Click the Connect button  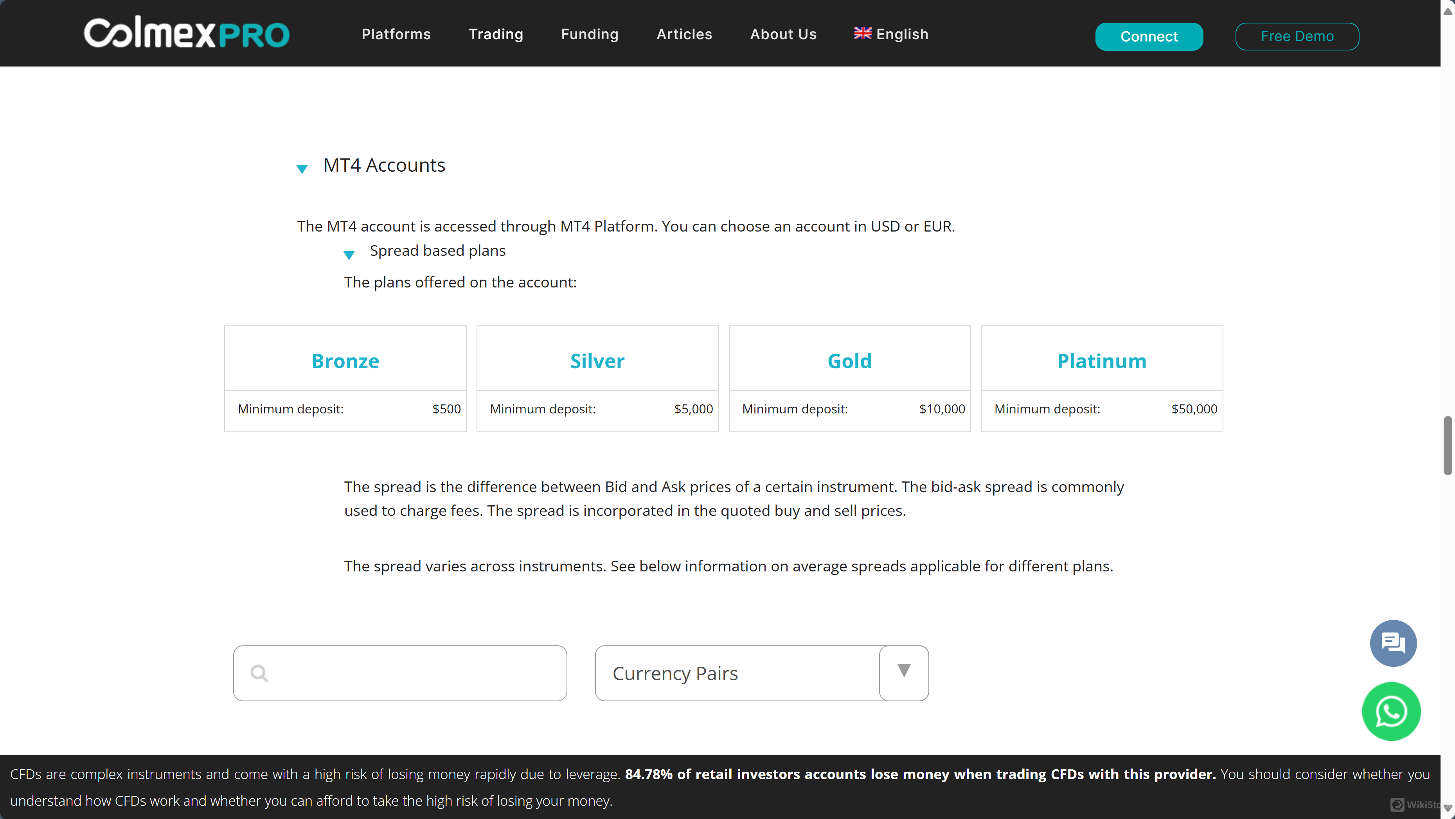[1148, 36]
